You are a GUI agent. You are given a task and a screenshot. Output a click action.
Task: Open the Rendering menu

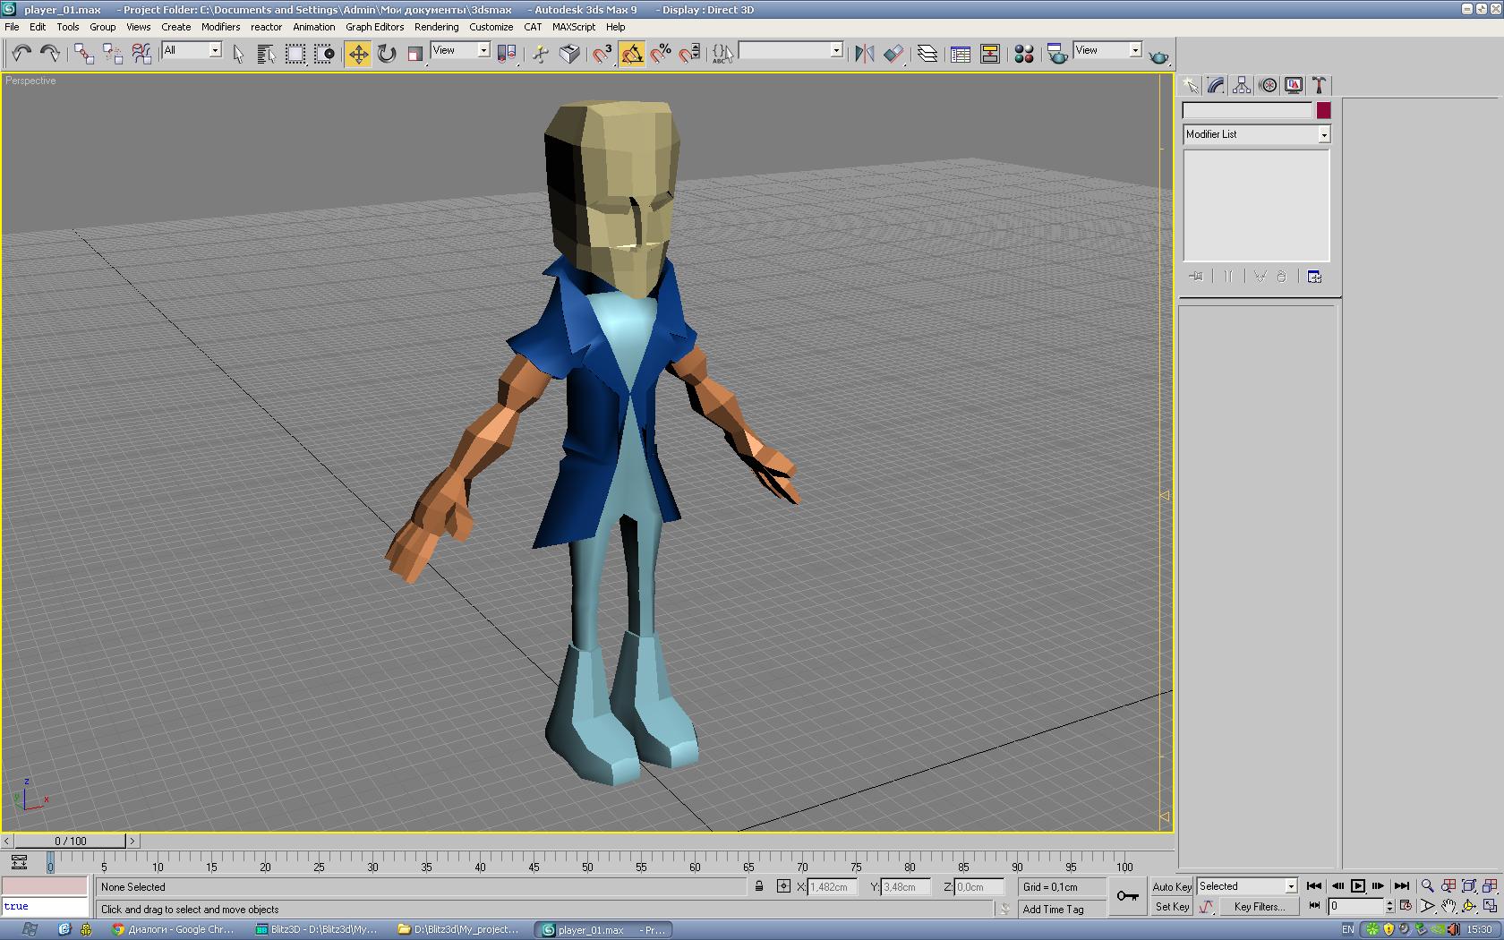click(436, 27)
